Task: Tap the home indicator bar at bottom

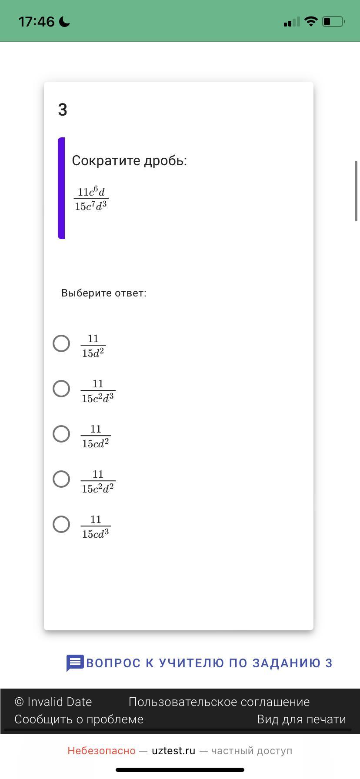Action: (x=180, y=770)
